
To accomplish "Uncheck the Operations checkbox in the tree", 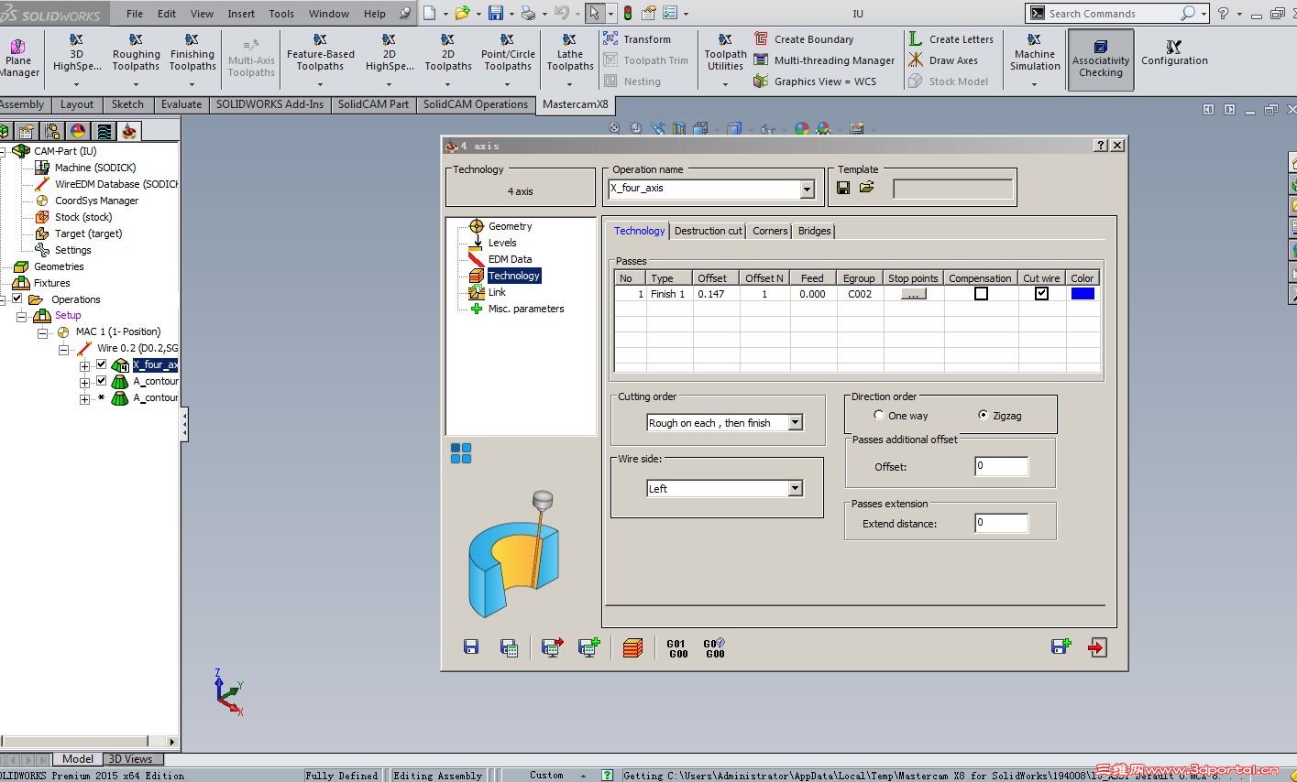I will point(16,299).
